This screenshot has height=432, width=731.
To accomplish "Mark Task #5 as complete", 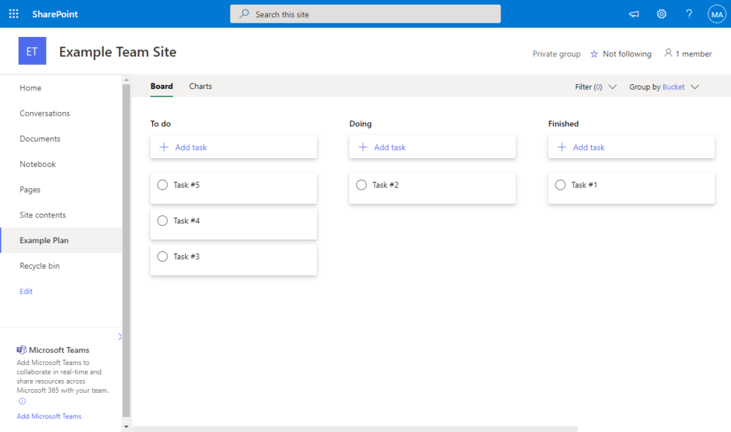I will click(x=162, y=185).
